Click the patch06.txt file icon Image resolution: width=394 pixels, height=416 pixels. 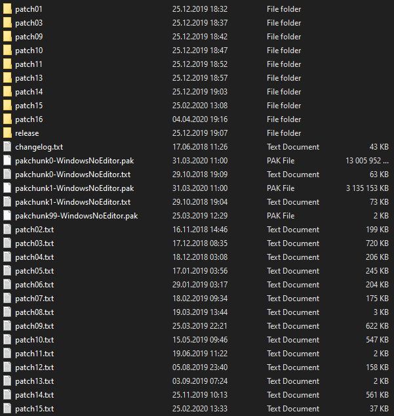7,285
